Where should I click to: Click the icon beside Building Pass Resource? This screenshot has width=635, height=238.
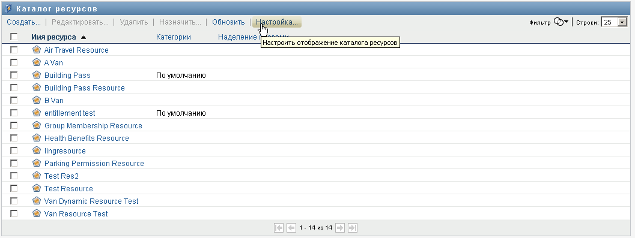pos(37,88)
